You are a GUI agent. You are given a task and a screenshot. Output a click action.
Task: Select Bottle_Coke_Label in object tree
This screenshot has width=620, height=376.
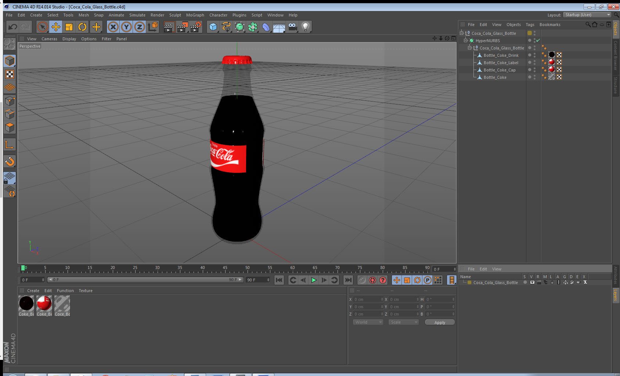[501, 63]
